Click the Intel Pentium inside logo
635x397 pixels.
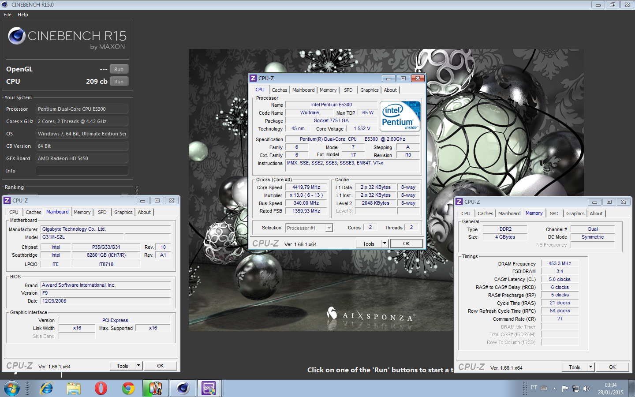[400, 116]
